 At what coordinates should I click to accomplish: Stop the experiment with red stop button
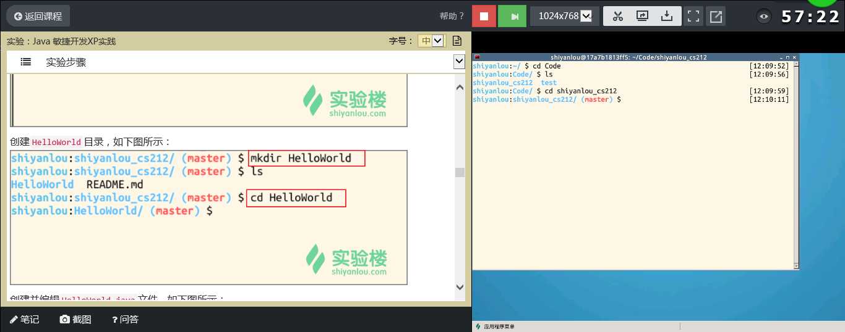[x=484, y=16]
